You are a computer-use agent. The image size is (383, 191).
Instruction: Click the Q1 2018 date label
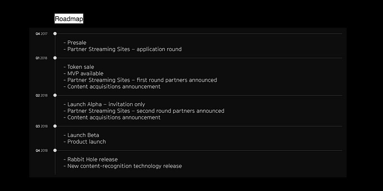[x=42, y=58]
